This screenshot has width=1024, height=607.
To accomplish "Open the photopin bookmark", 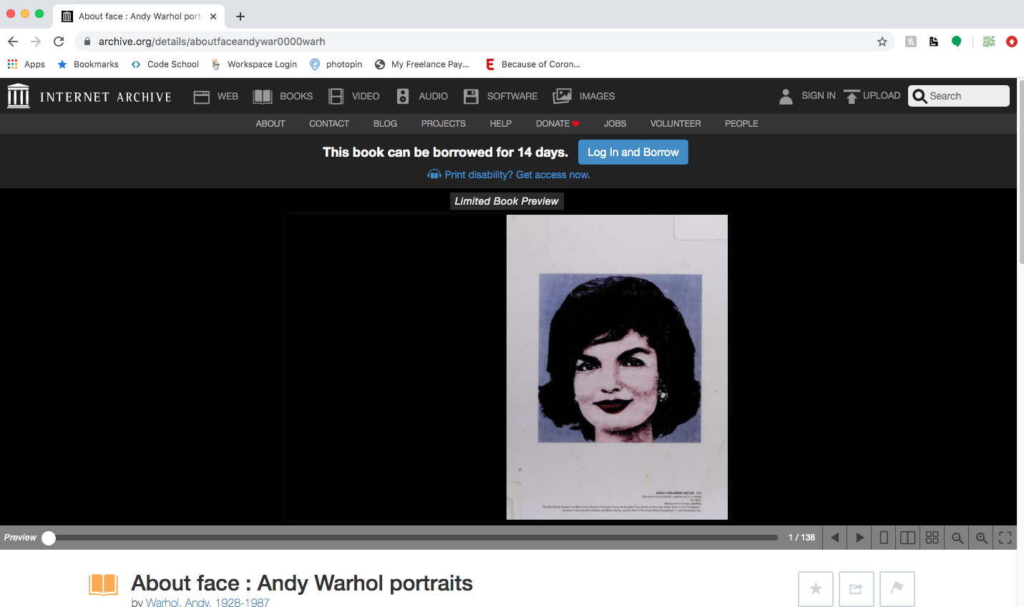I will click(x=336, y=64).
